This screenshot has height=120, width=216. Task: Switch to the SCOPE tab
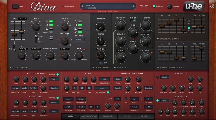[x=127, y=116]
